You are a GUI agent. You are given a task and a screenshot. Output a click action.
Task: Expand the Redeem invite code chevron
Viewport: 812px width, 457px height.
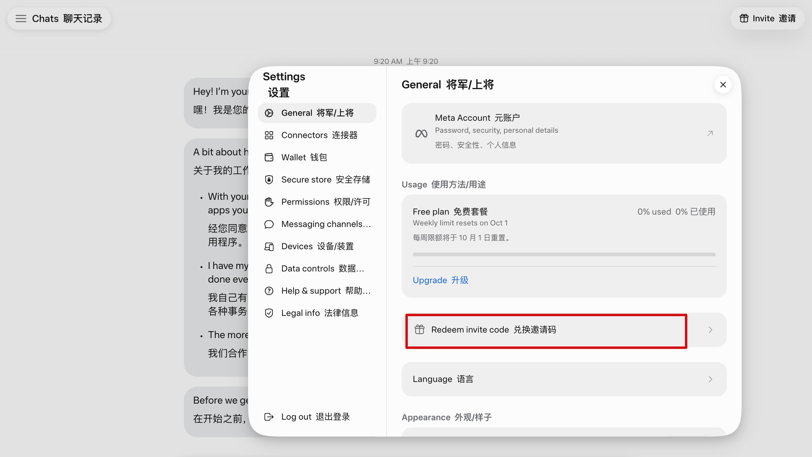point(710,330)
